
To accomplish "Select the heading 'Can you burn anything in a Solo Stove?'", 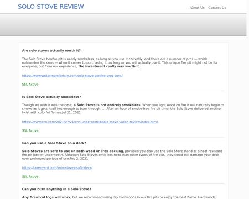I will click(56, 189).
